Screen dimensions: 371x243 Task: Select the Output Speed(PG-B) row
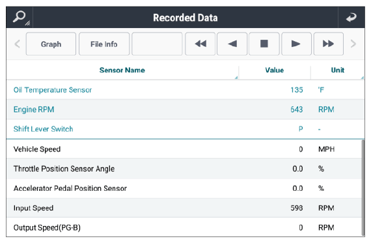click(x=184, y=227)
